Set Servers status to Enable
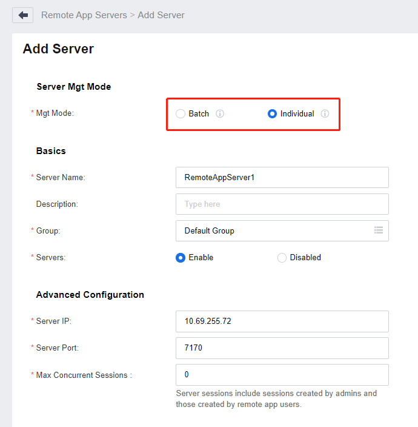 click(x=181, y=258)
